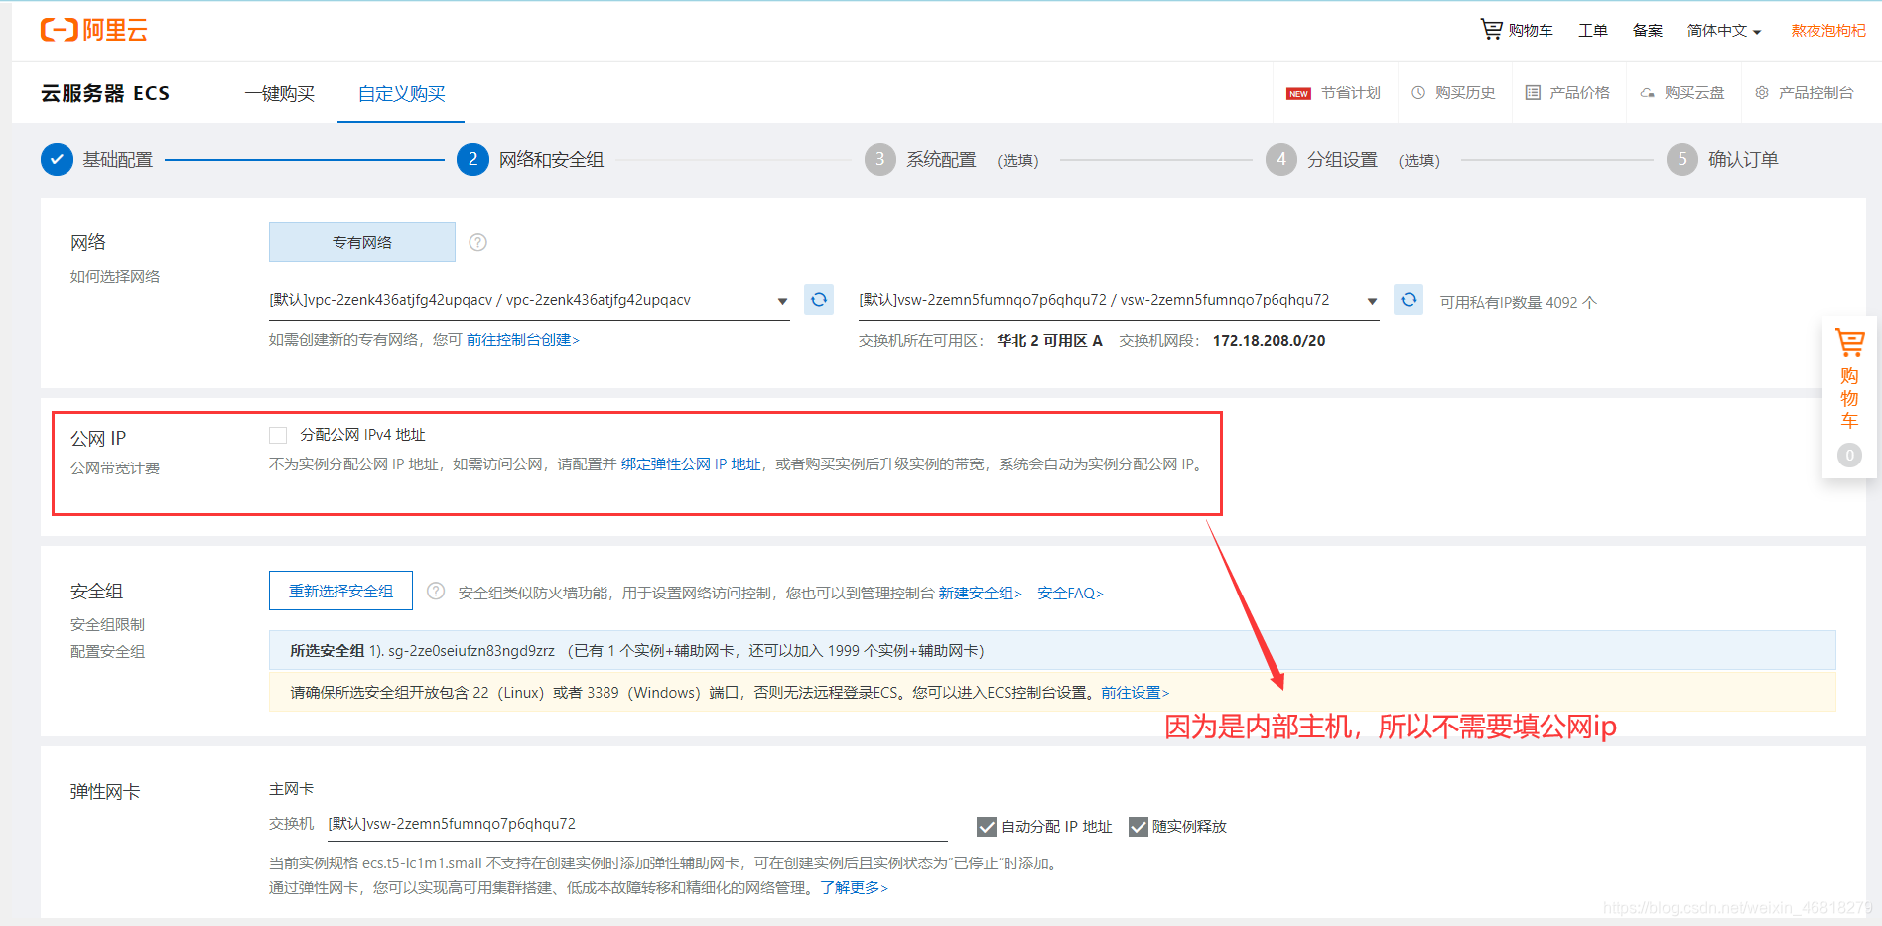This screenshot has width=1882, height=926.
Task: Click the 产品价格 list icon
Action: (1533, 92)
